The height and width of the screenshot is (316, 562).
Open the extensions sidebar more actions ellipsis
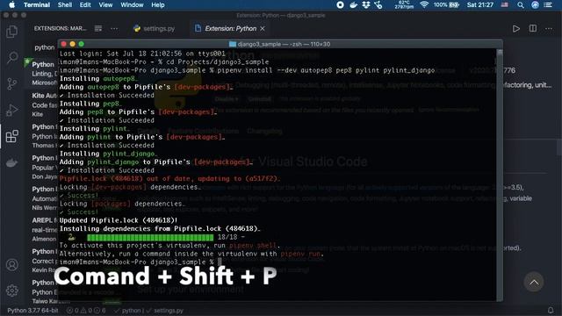pos(114,28)
